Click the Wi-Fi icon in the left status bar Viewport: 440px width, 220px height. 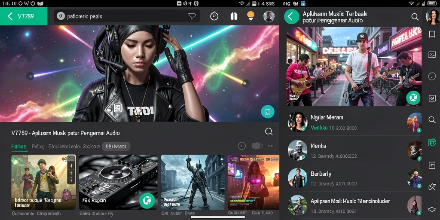[242, 3]
